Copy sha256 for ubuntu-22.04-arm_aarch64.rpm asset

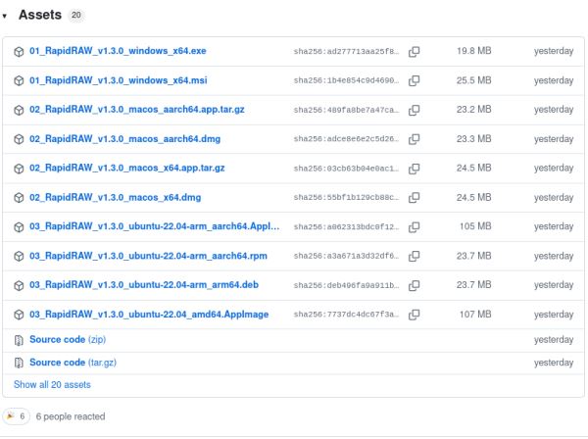[414, 256]
